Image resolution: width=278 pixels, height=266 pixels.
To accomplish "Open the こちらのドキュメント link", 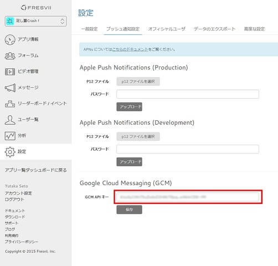I will [130, 49].
